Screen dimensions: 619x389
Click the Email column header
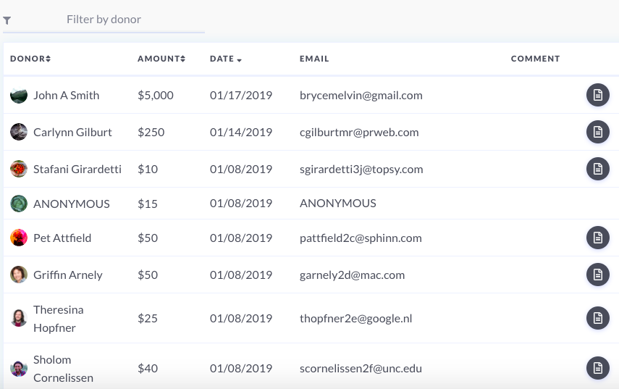pyautogui.click(x=314, y=59)
